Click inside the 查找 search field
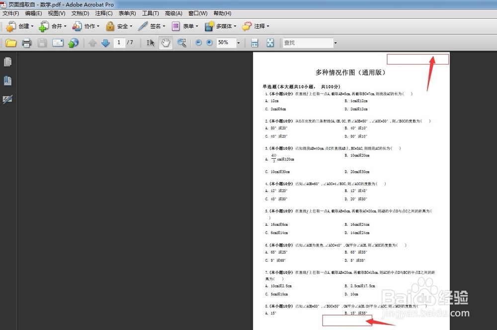 click(x=308, y=43)
